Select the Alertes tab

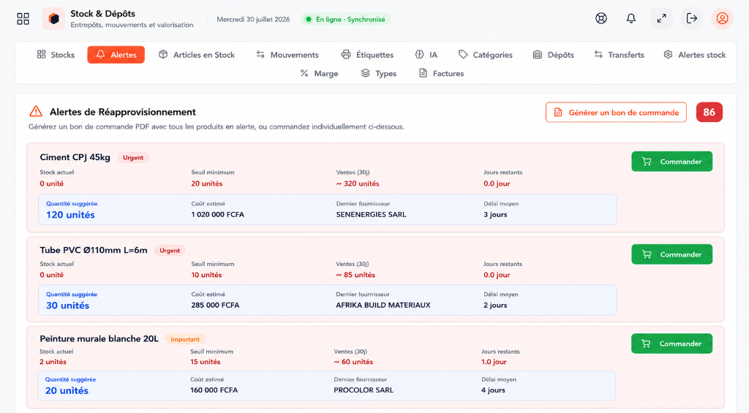[x=116, y=55]
